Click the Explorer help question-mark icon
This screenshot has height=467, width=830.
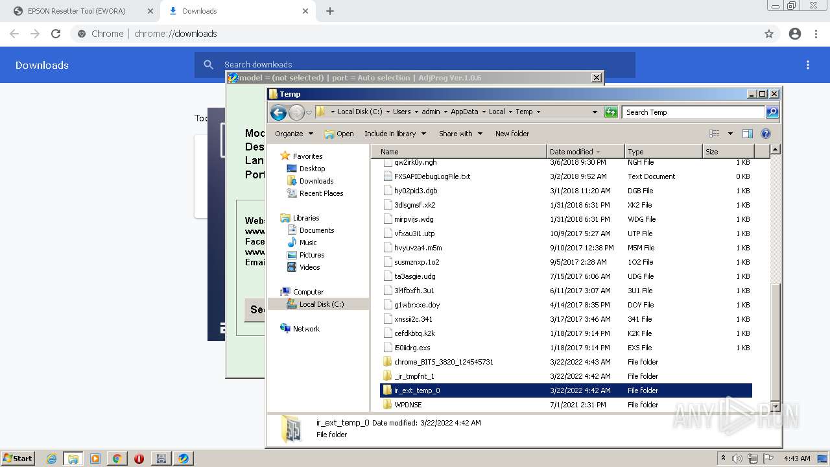[x=766, y=134]
